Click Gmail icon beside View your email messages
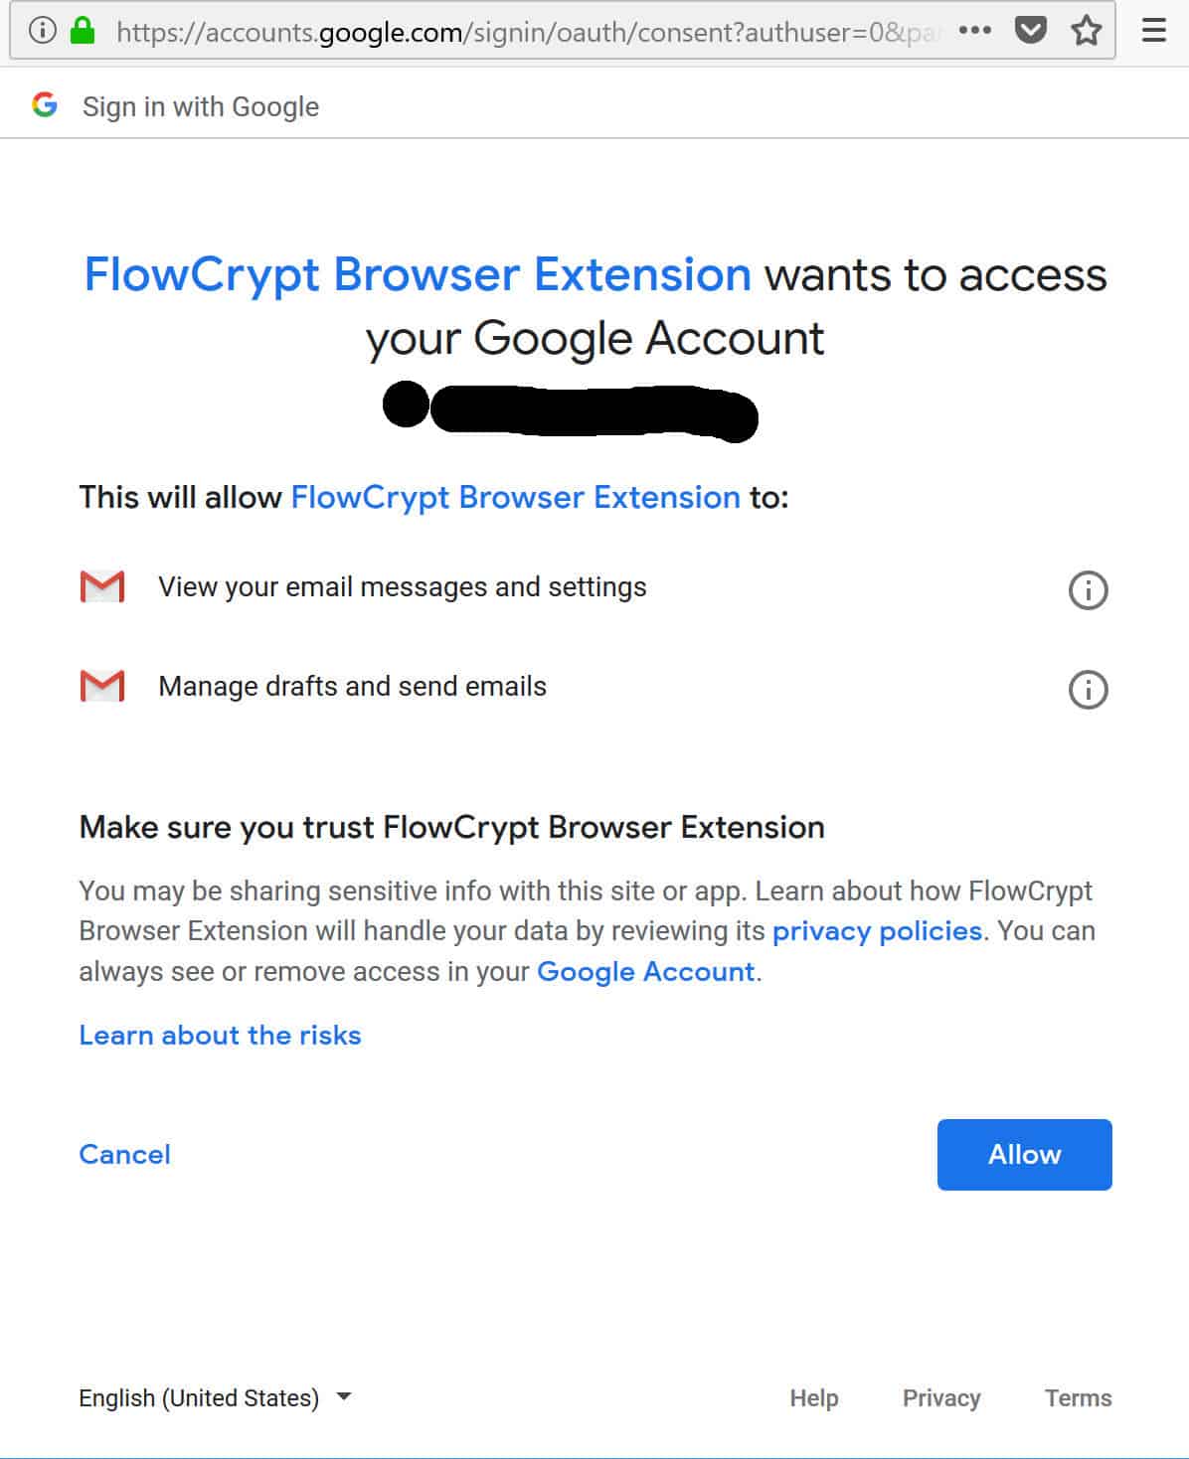 point(102,587)
